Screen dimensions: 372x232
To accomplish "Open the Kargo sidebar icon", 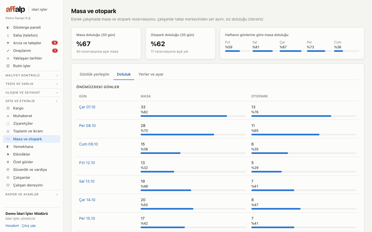I will (x=8, y=108).
